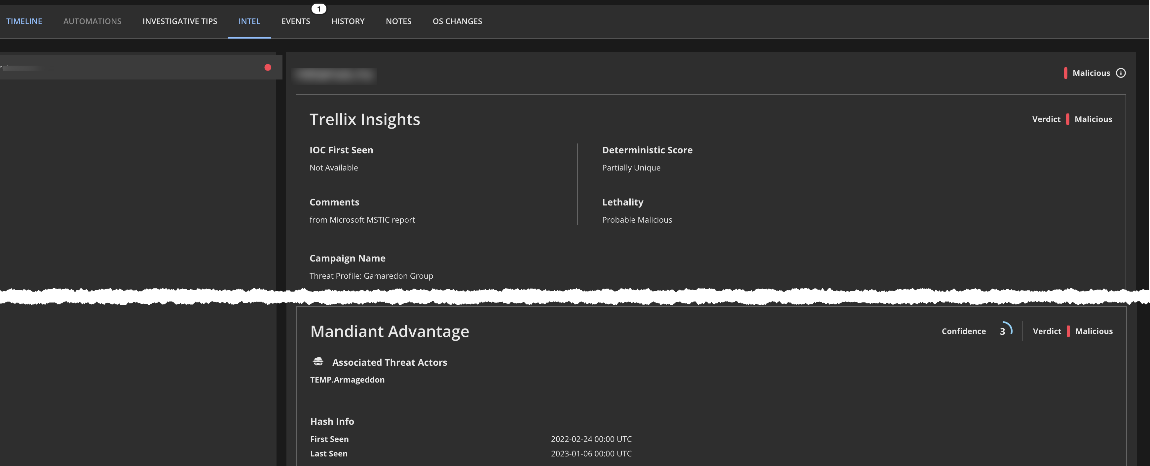1150x466 pixels.
Task: Go to the Events tab
Action: [296, 21]
